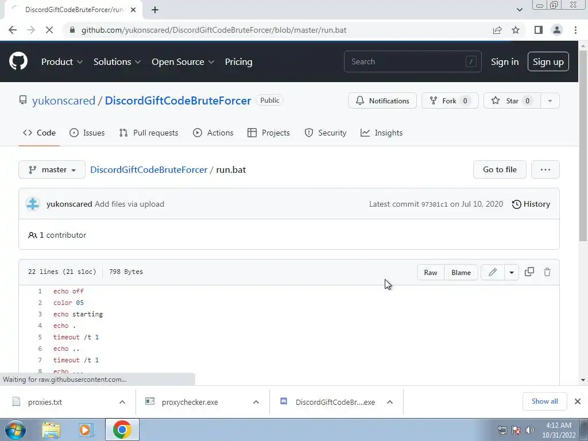This screenshot has width=588, height=441.
Task: Switch to the Issues tab
Action: point(87,133)
